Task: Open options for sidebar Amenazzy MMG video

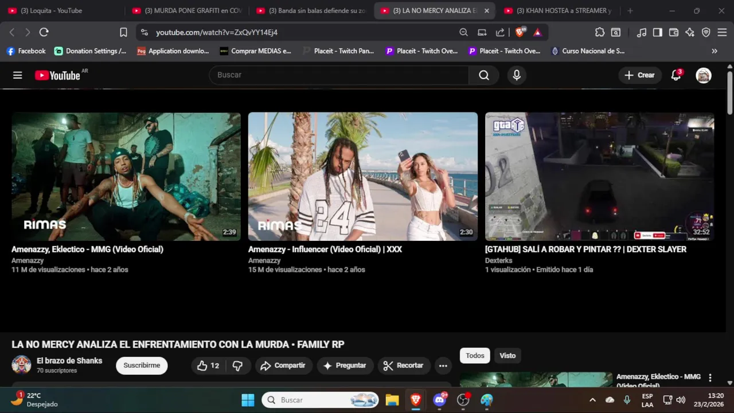Action: [710, 377]
